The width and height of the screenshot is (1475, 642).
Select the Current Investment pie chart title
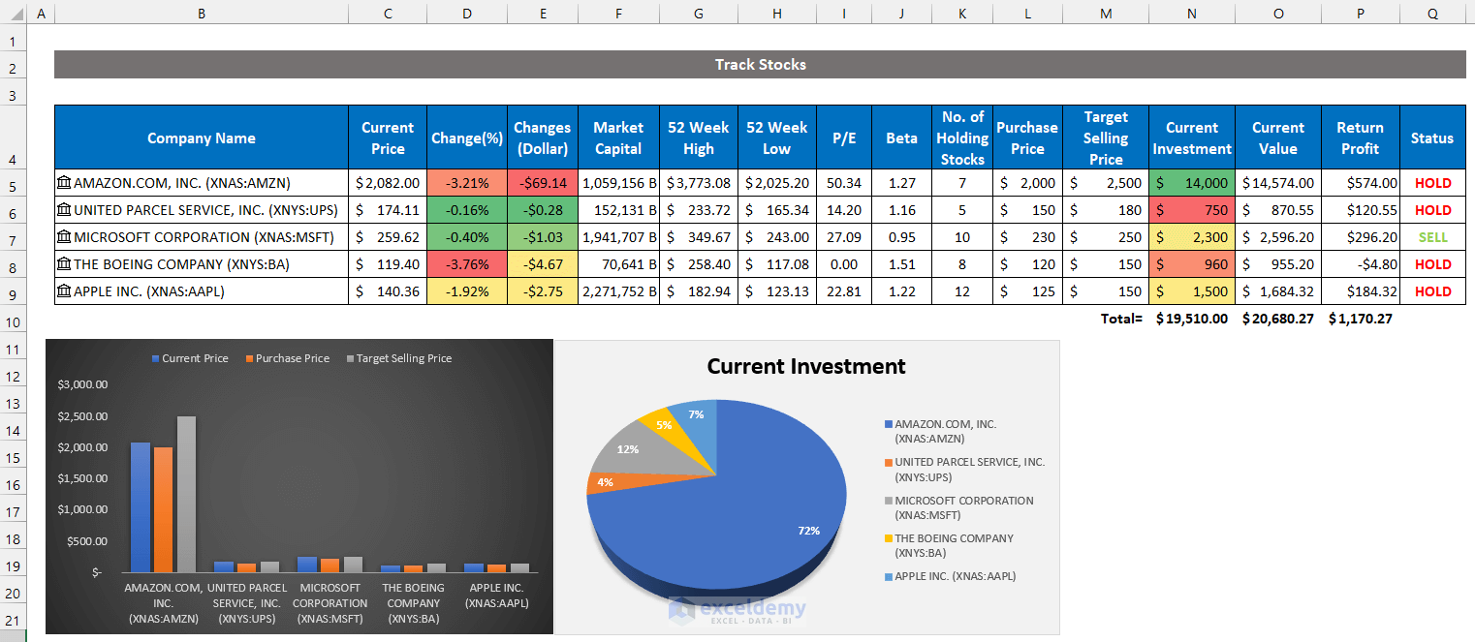(x=806, y=366)
